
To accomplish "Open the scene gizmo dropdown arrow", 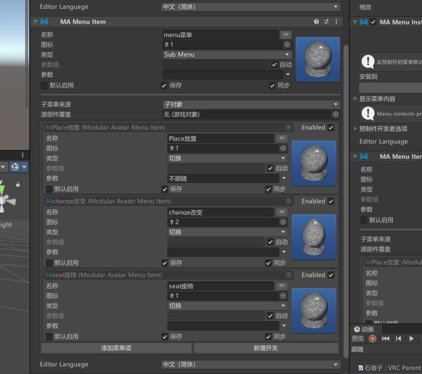I will tap(24, 167).
